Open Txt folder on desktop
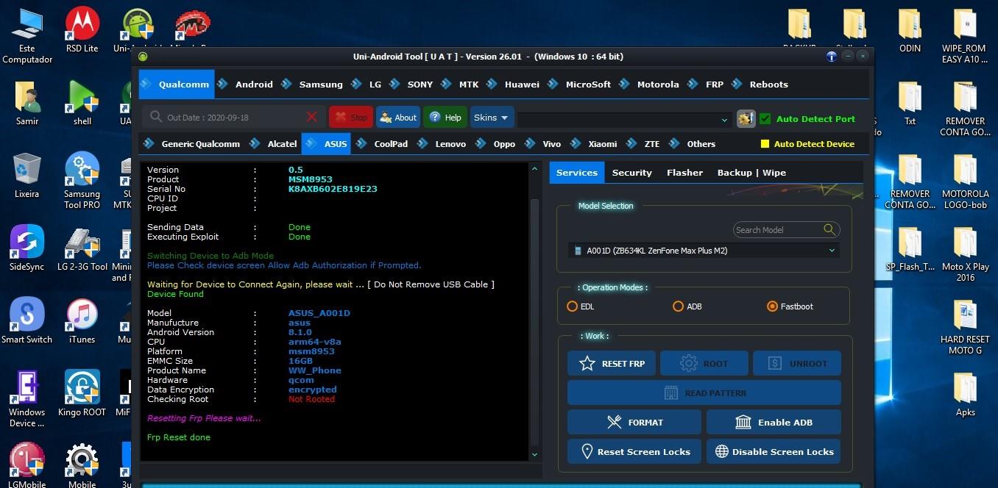The width and height of the screenshot is (998, 488). (x=910, y=103)
